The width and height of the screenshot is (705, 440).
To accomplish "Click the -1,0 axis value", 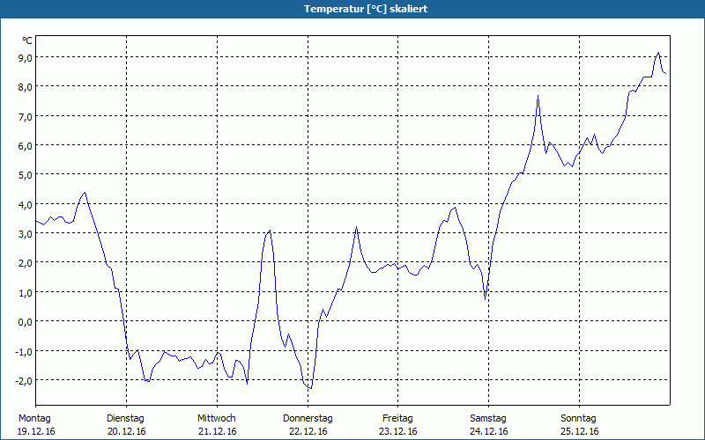I will 23,351.
